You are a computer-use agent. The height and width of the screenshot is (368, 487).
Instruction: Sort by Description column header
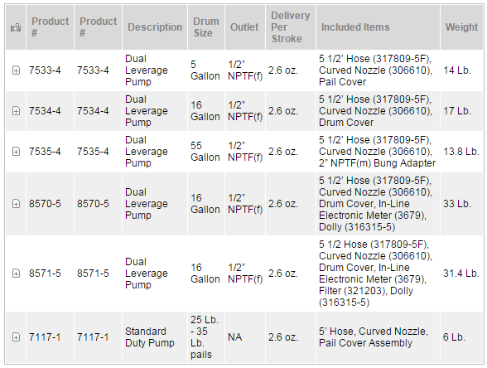[155, 27]
